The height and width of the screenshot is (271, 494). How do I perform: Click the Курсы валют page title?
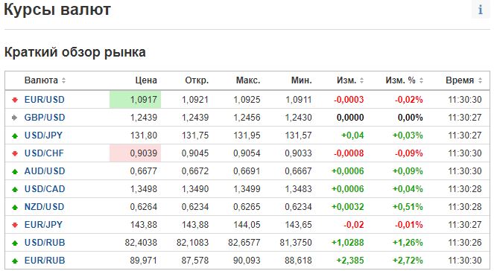[57, 10]
